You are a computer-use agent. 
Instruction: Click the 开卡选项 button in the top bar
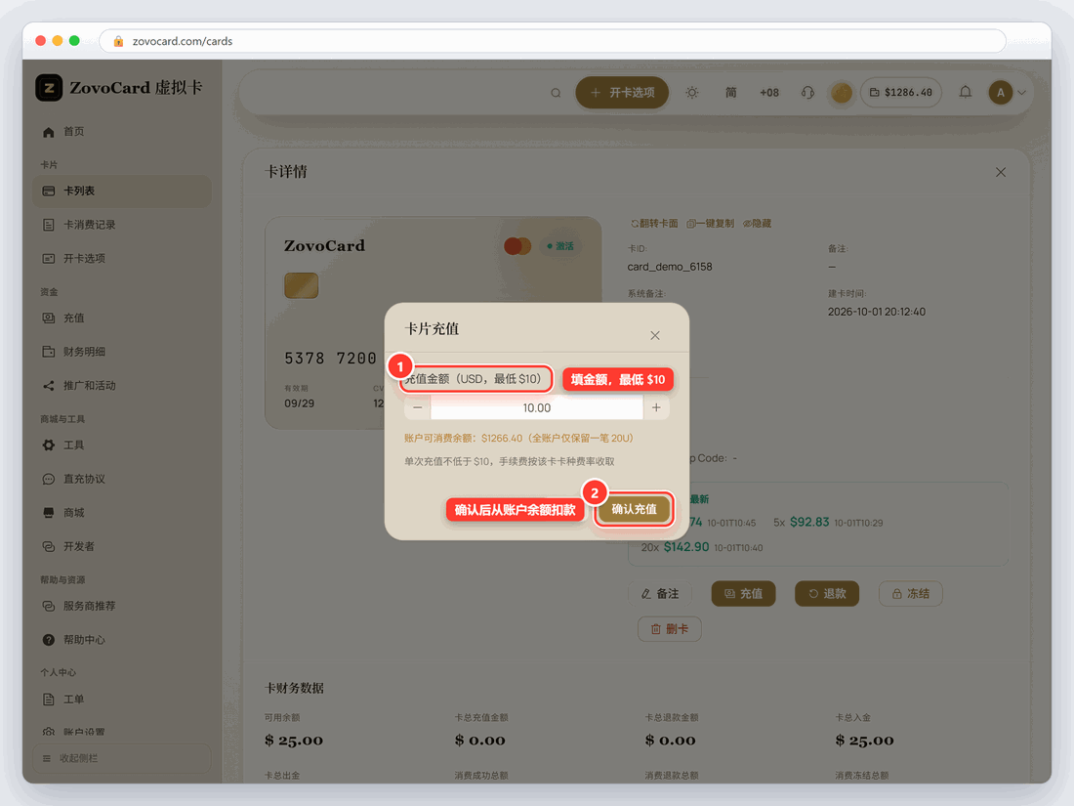pyautogui.click(x=622, y=93)
